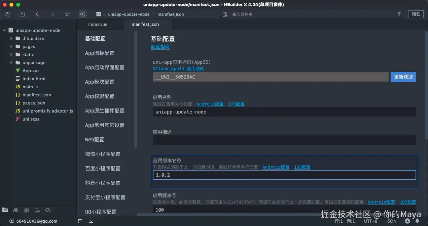The height and width of the screenshot is (226, 428).
Task: Collapse the uniapp-update-node project root
Action: [x=5, y=30]
